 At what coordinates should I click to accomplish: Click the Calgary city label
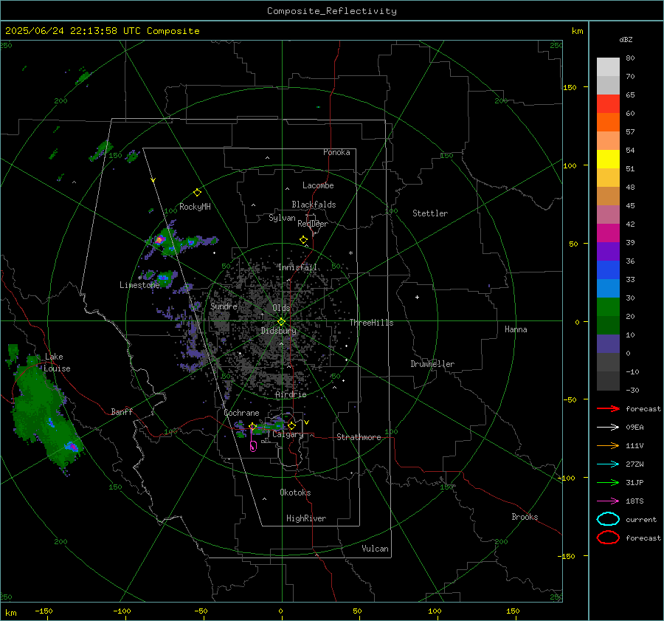pyautogui.click(x=288, y=434)
